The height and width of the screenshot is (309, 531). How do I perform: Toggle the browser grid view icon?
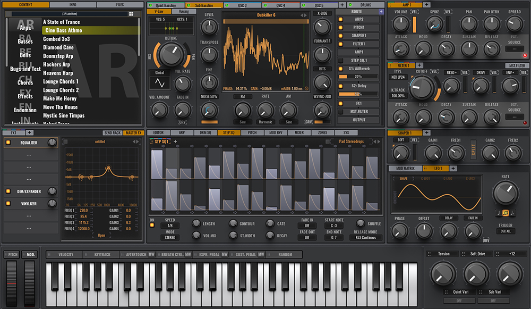[131, 14]
